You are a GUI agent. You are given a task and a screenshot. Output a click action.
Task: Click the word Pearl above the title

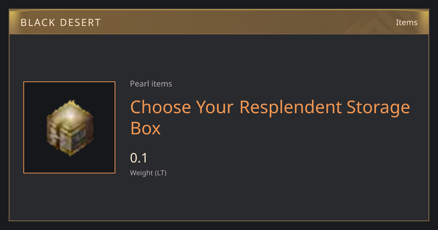[x=138, y=84]
